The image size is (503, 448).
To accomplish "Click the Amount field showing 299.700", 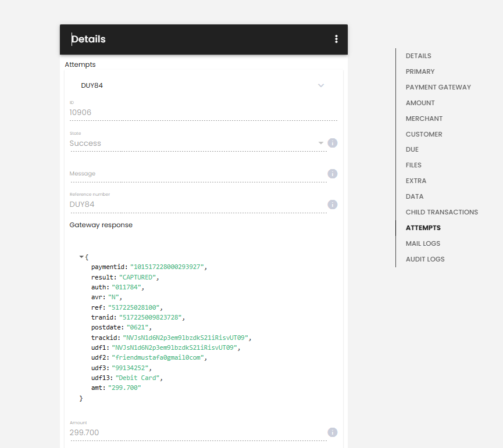I will [198, 432].
